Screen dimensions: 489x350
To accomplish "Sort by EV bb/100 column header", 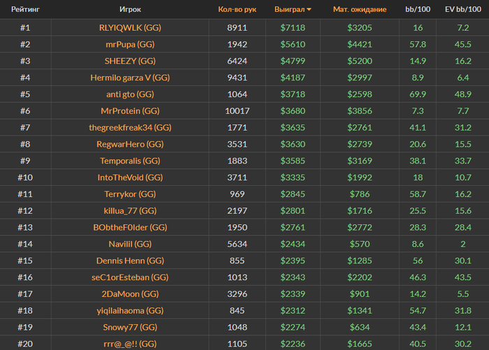I will tap(462, 9).
